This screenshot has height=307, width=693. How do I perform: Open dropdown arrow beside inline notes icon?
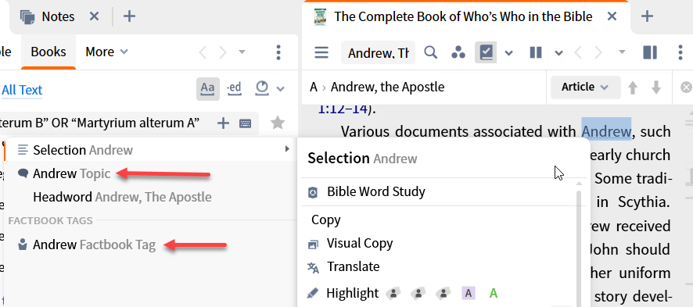pos(508,53)
